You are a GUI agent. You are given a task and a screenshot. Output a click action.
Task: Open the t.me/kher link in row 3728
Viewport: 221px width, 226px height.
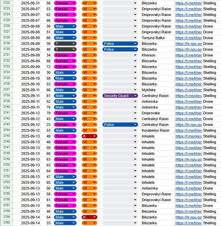pos(189,38)
